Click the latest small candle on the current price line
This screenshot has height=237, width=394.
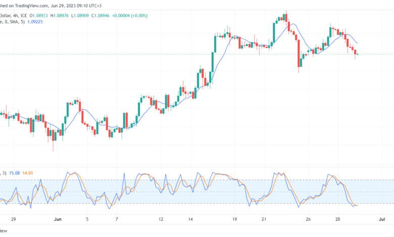(x=358, y=54)
